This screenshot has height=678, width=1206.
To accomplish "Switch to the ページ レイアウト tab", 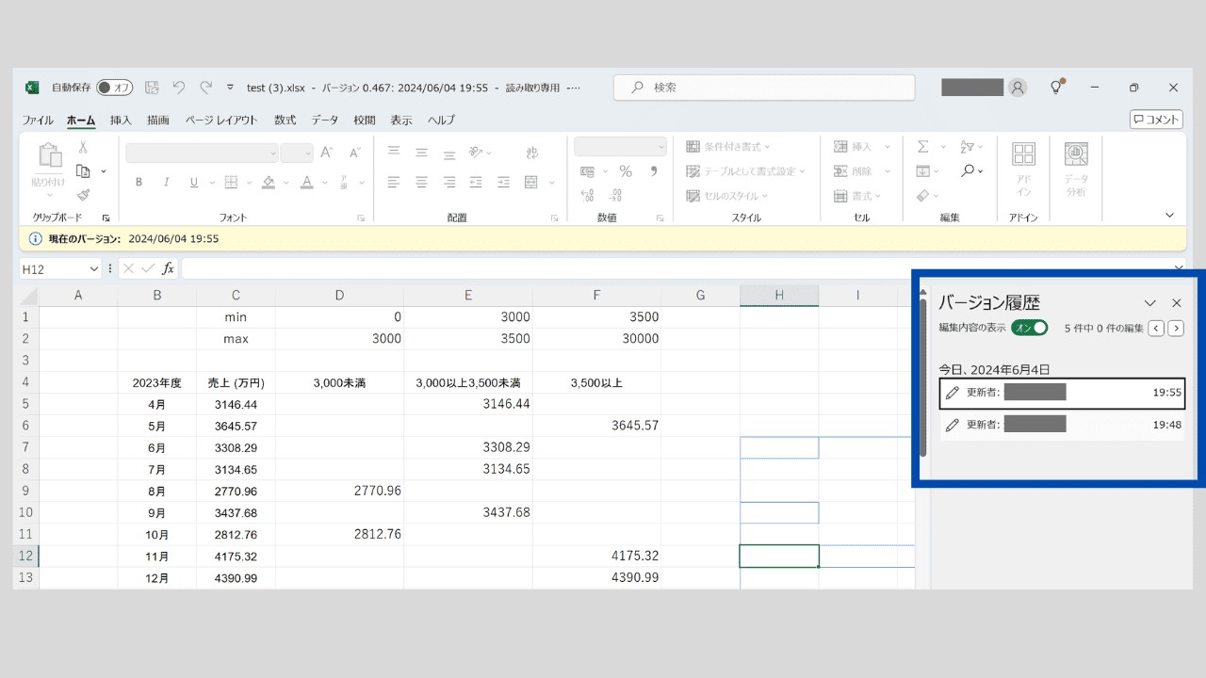I will [x=221, y=121].
